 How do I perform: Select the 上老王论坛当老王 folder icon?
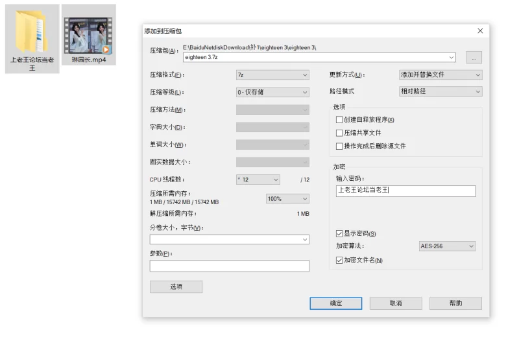tap(32, 32)
